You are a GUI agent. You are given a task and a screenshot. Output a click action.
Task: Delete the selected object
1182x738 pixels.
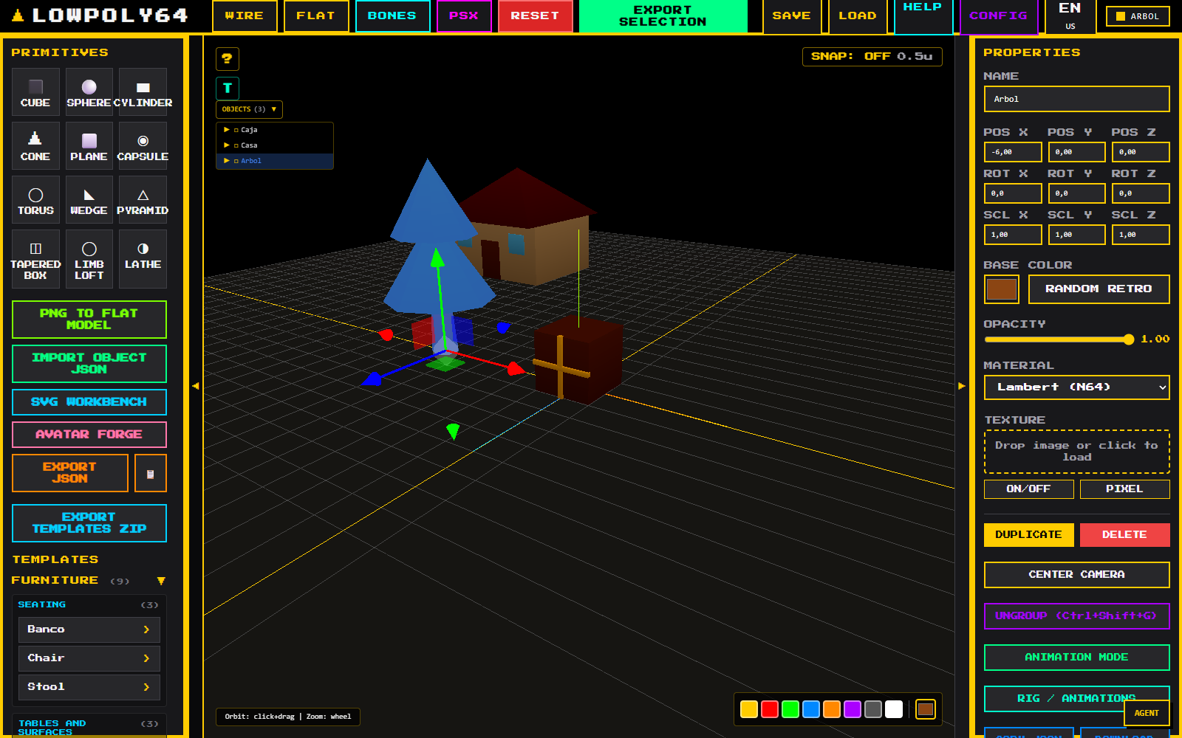[1124, 535]
